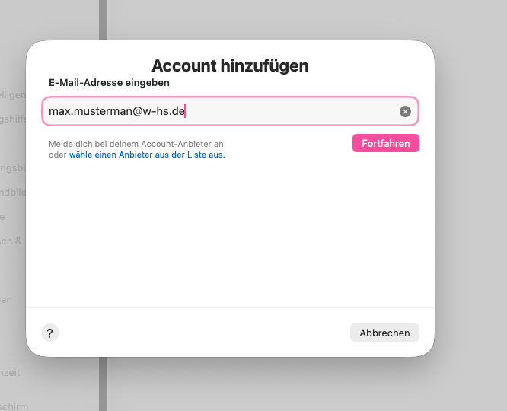Click the 'Melde dich bei deinem Account-Anbieter an' text

(136, 144)
